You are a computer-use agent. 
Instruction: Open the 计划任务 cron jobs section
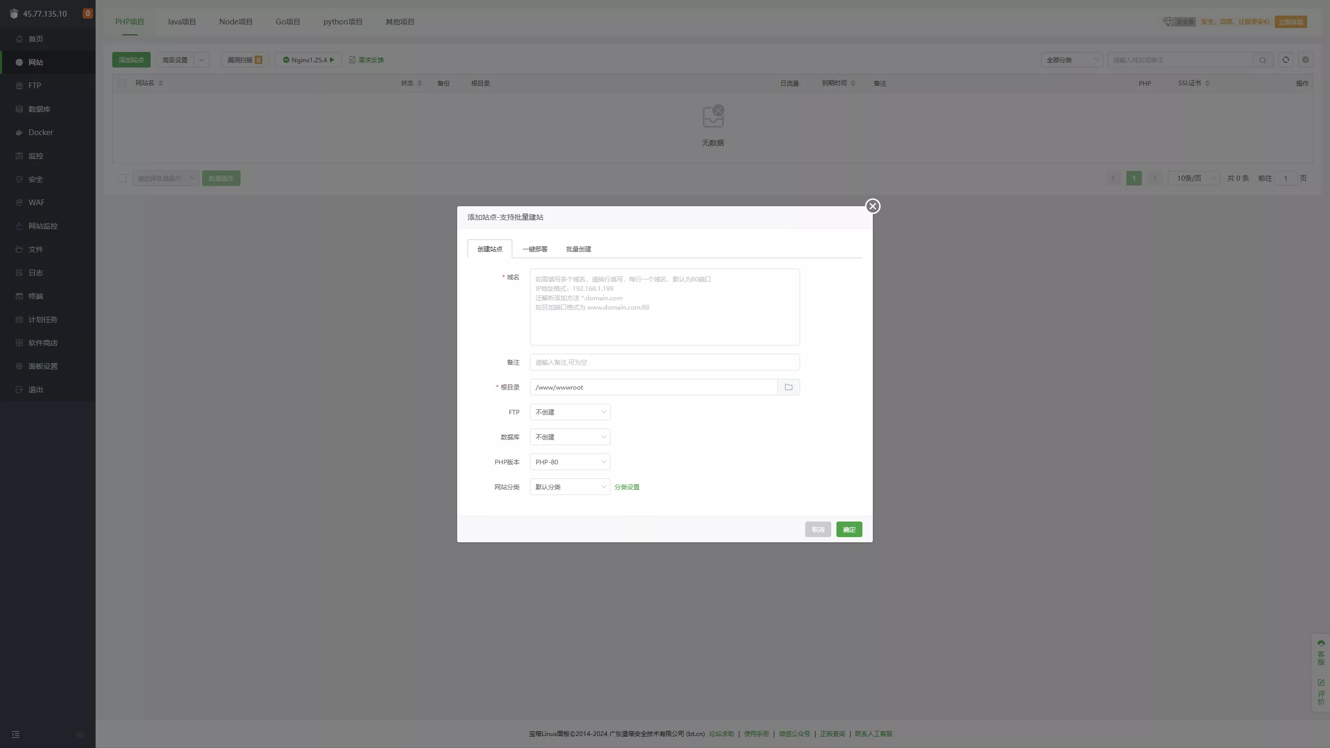pos(43,319)
